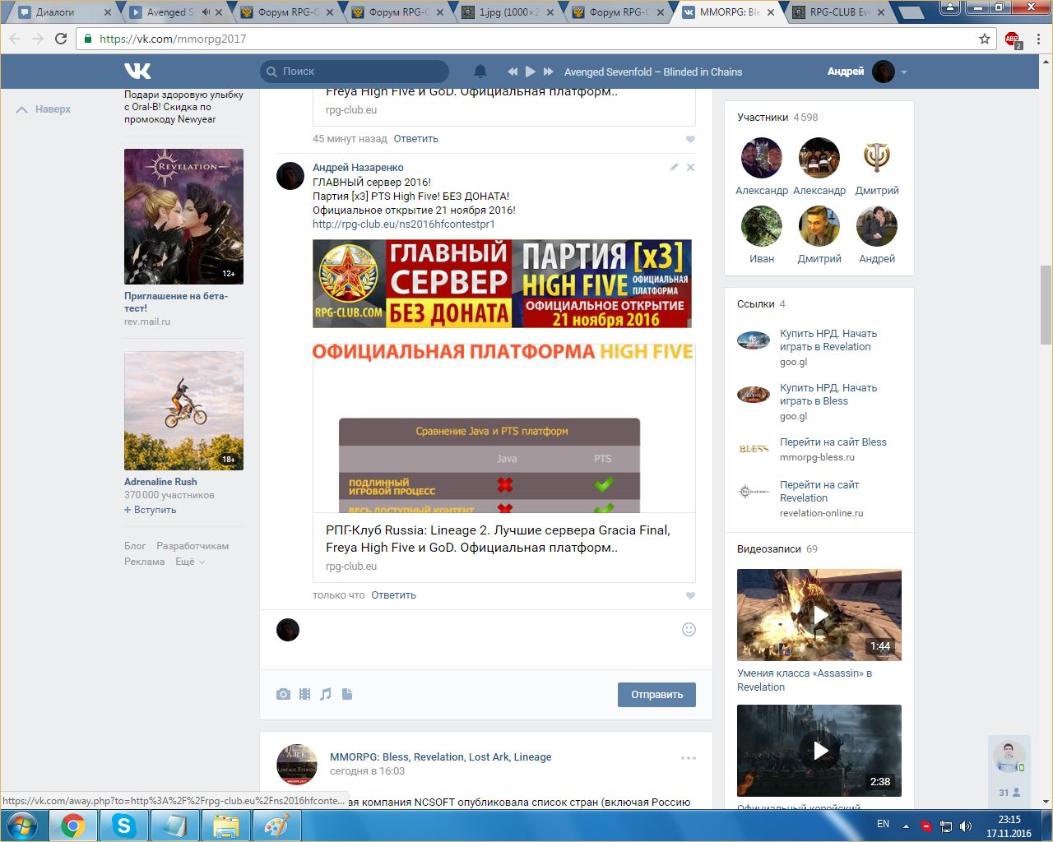Screen dimensions: 1053x842
Task: Attach a photo with camera icon
Action: pos(283,694)
